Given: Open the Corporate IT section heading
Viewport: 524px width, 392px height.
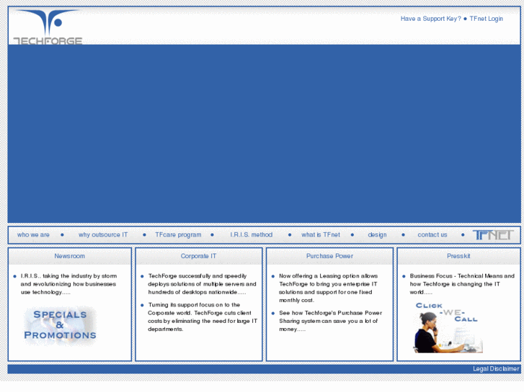Looking at the screenshot, I should point(198,256).
